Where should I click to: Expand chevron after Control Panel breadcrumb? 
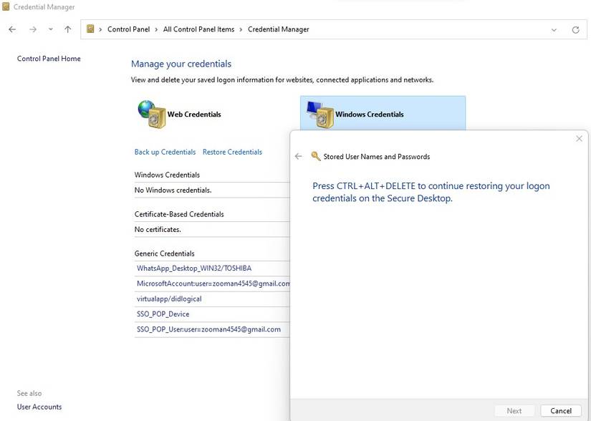coord(156,29)
